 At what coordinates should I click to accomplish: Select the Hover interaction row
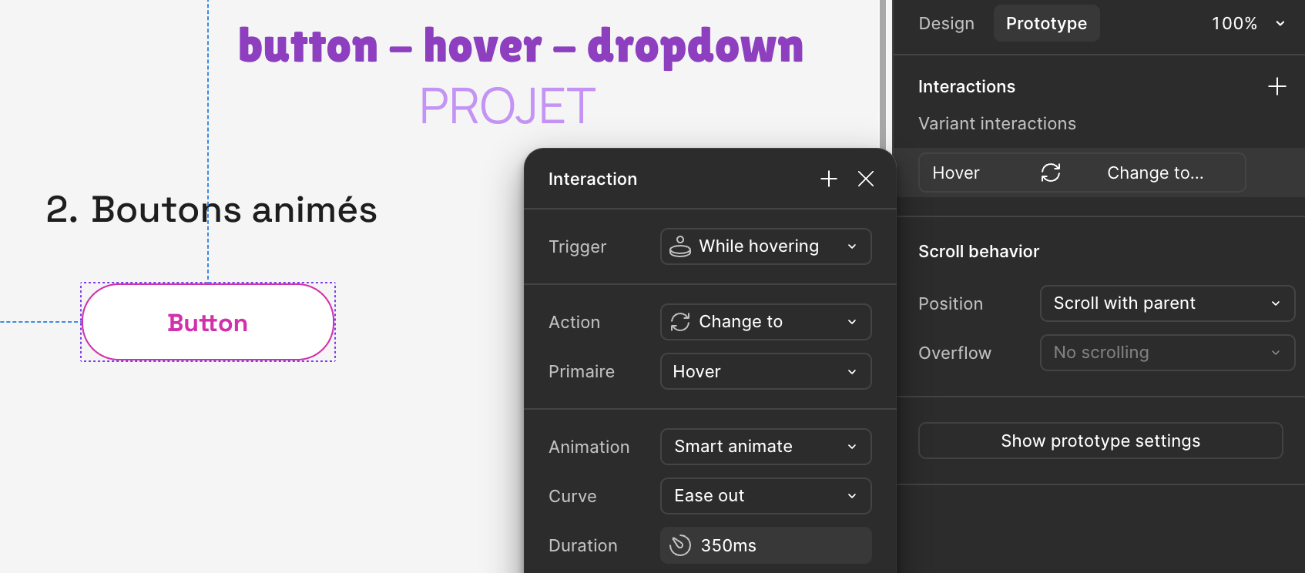(971, 173)
